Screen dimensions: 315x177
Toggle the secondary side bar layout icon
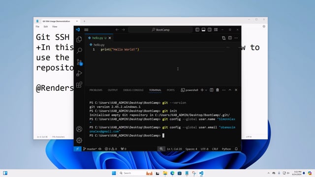pyautogui.click(x=210, y=29)
